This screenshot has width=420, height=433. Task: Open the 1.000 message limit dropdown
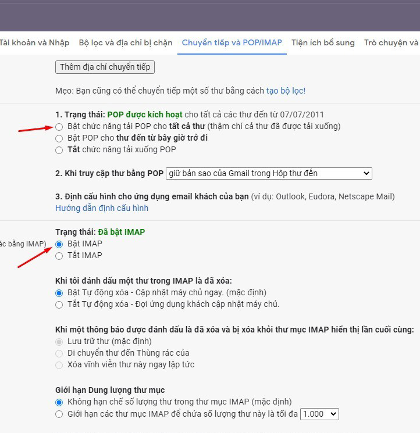[319, 414]
